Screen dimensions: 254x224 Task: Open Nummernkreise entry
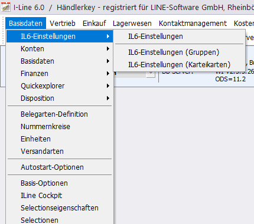(60, 127)
